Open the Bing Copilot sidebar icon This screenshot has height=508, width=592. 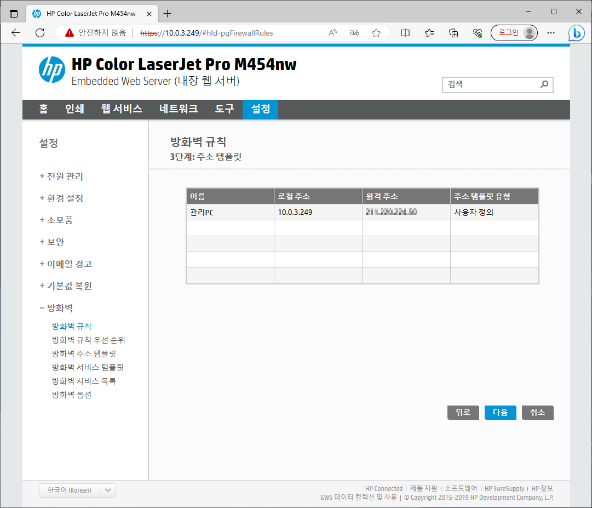[577, 33]
